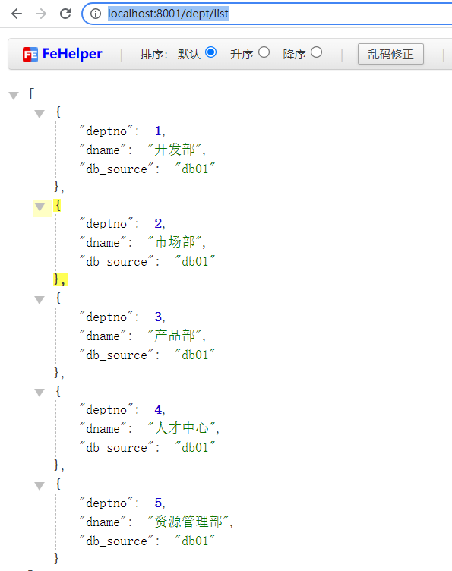Image resolution: width=452 pixels, height=571 pixels.
Task: Click the value "产品部"
Action: coord(175,335)
